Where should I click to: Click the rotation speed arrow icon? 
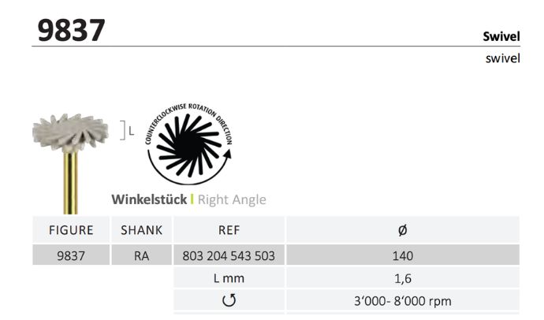[x=229, y=300]
